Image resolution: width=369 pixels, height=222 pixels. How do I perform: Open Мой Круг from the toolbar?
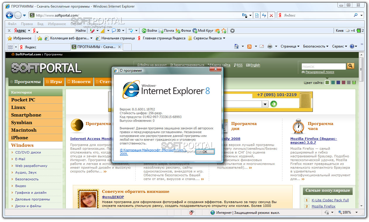tap(203, 31)
